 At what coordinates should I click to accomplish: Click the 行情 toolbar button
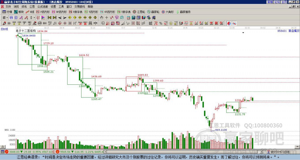click(x=7, y=12)
